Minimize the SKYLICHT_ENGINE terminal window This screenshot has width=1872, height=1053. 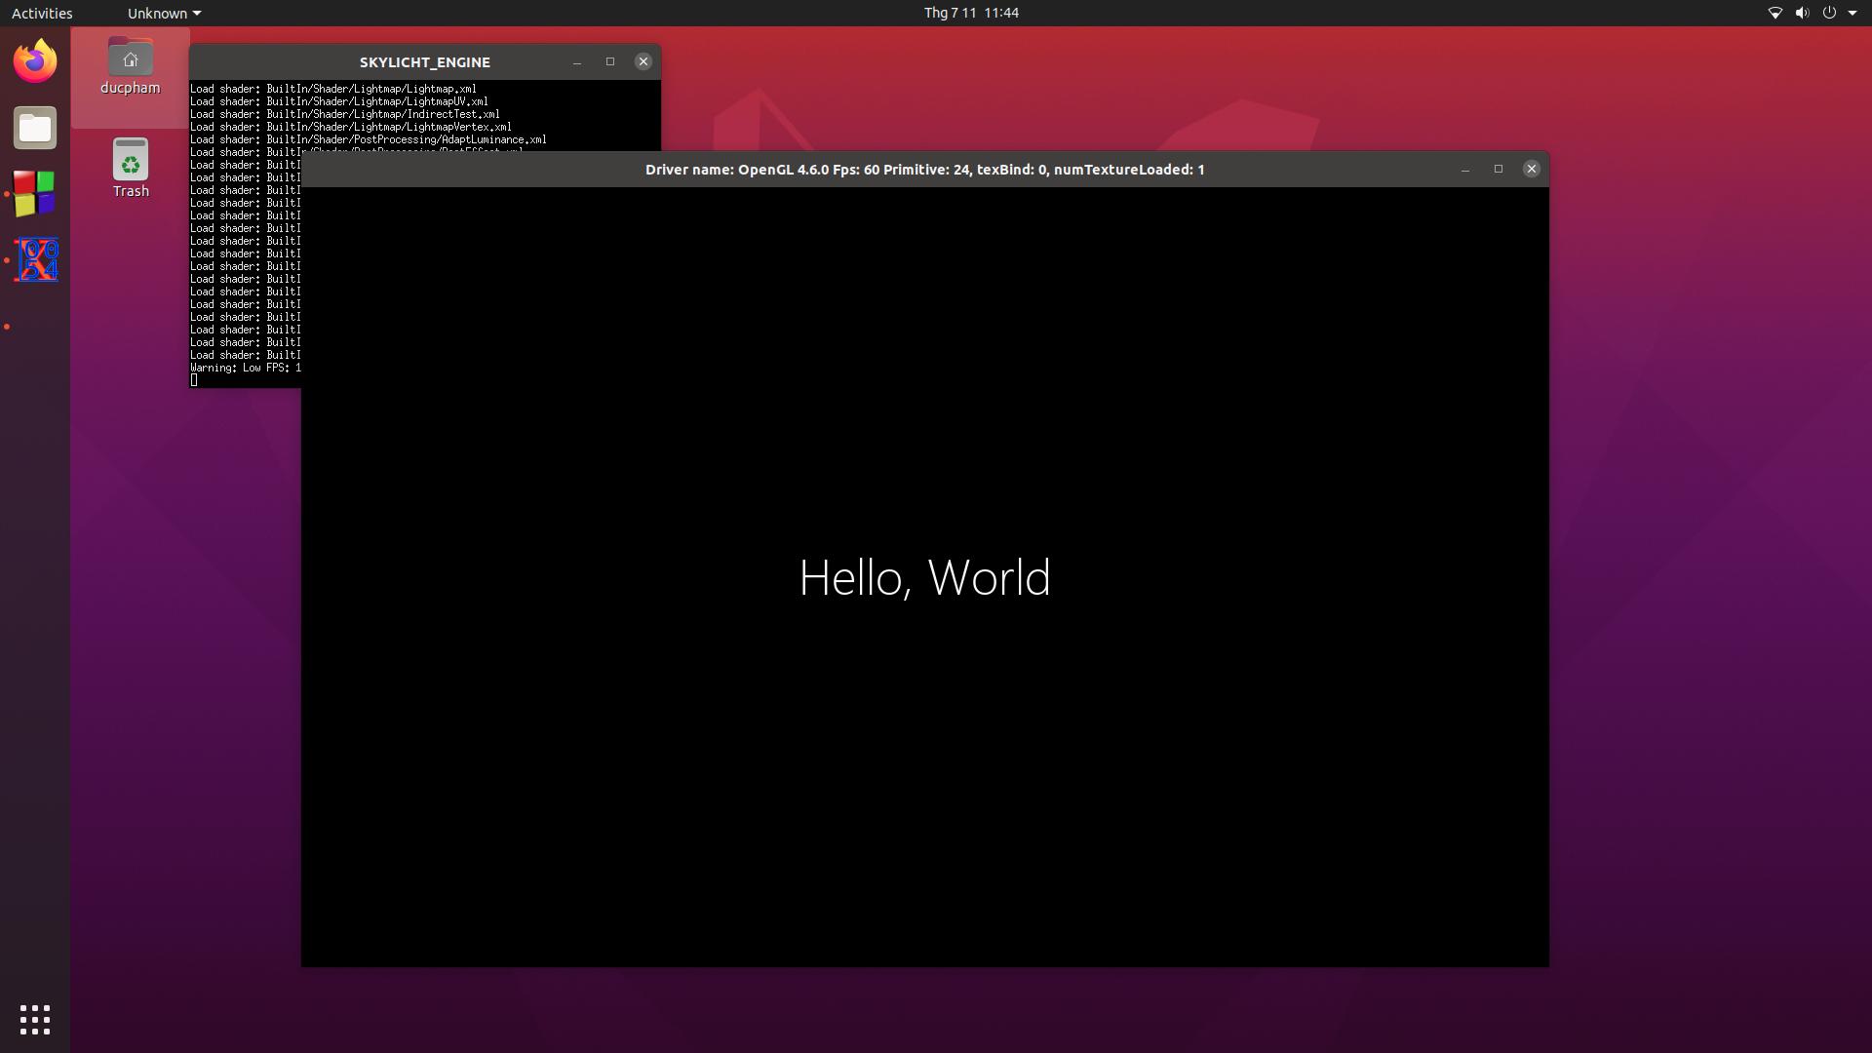click(577, 61)
